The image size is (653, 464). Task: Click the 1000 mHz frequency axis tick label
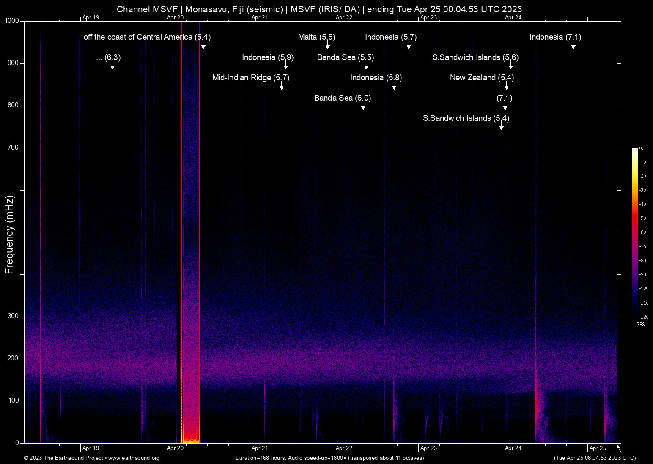tap(11, 21)
